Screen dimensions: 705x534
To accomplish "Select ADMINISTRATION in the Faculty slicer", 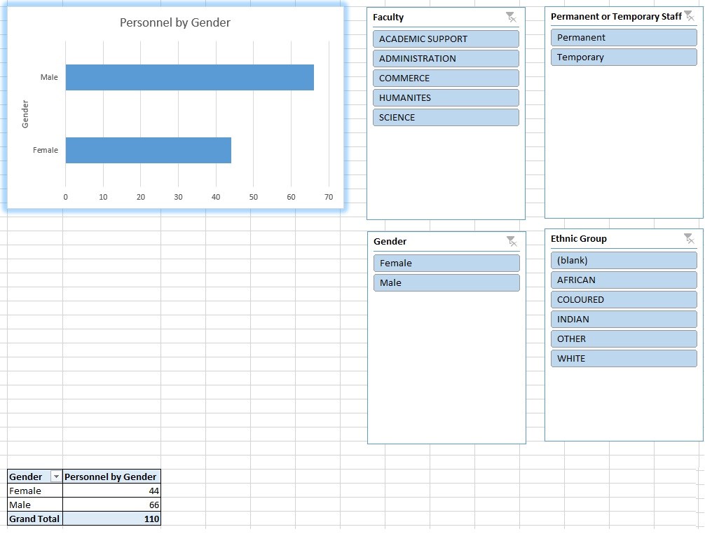I will 446,58.
